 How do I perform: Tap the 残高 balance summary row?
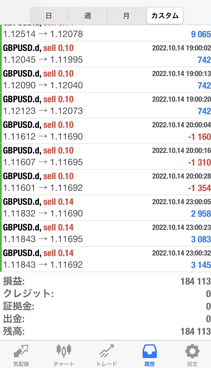105,332
